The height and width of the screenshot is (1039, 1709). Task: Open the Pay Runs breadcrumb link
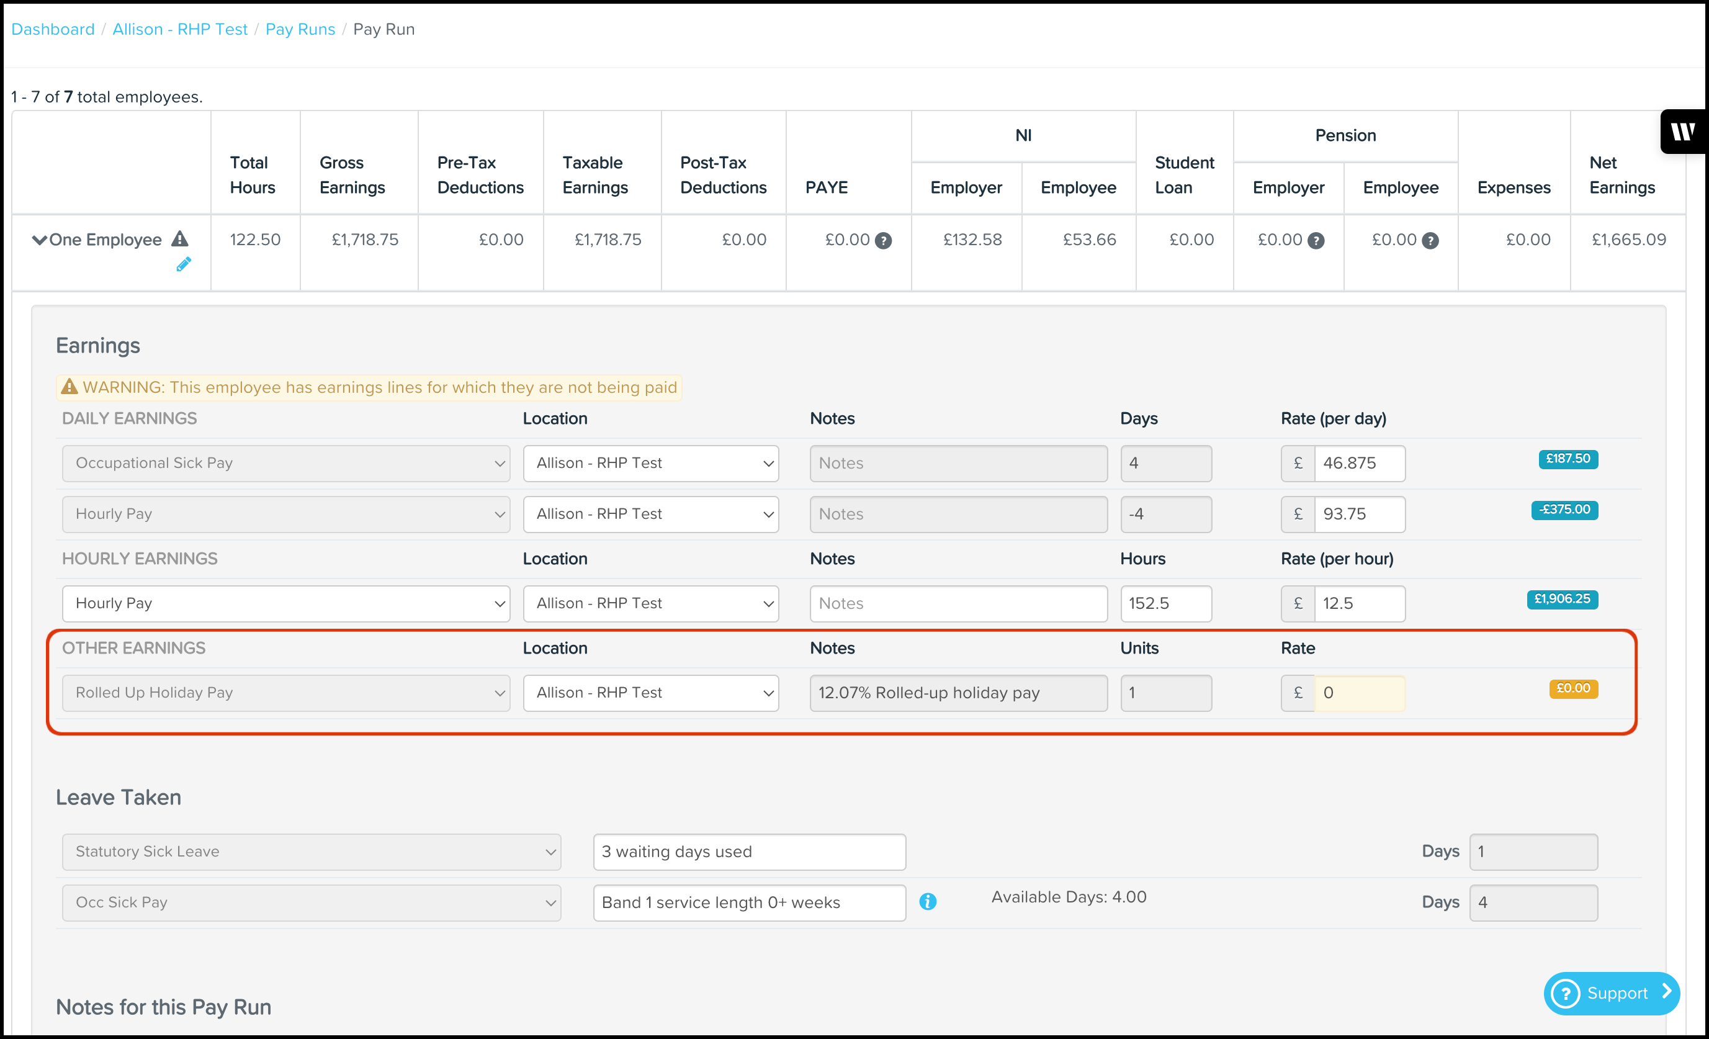pos(300,29)
